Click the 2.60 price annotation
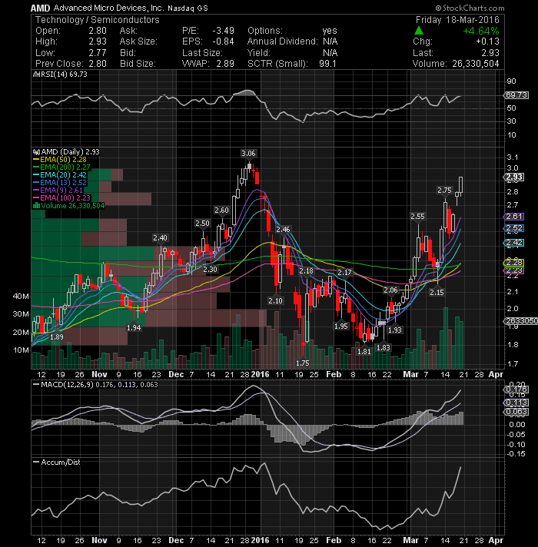 (x=221, y=210)
